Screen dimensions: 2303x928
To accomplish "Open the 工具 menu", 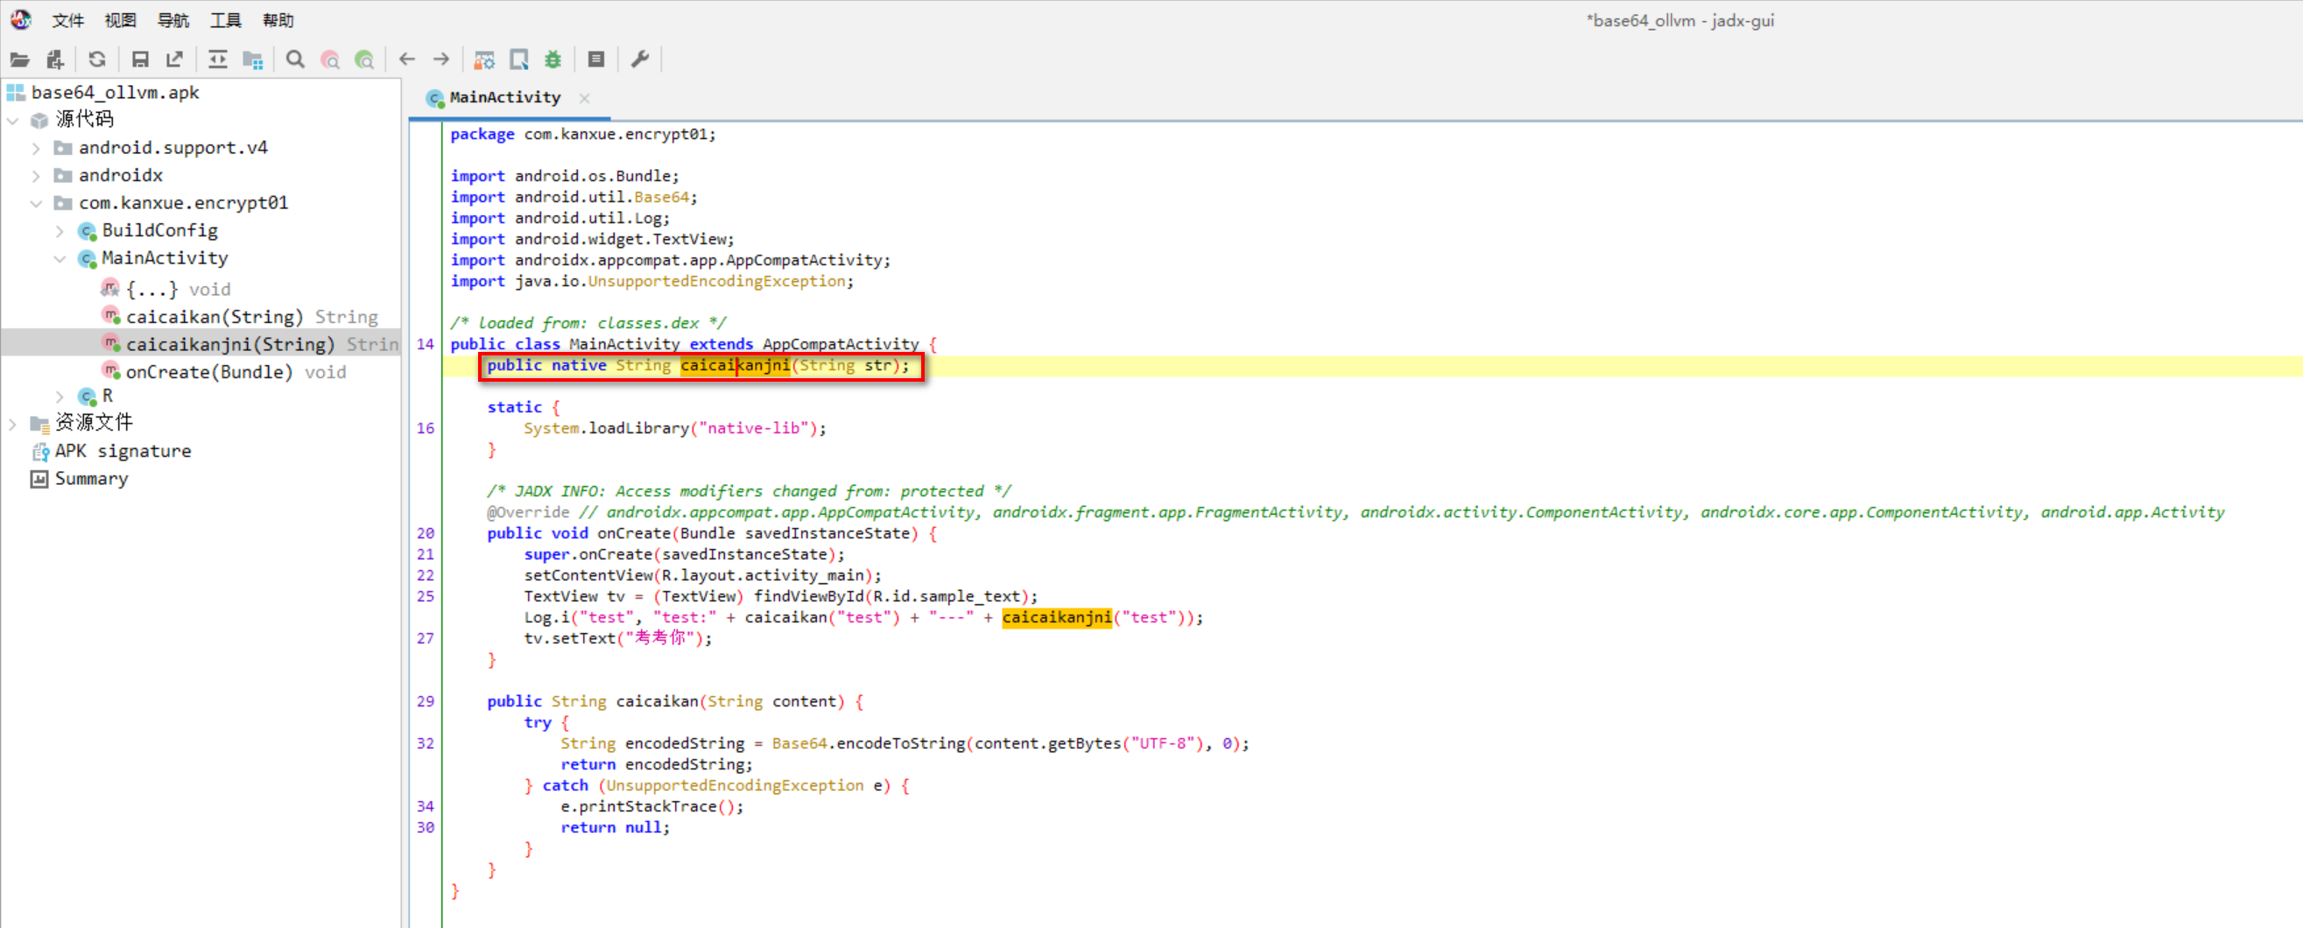I will click(225, 20).
